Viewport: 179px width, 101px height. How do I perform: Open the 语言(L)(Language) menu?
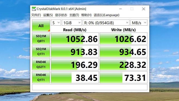coord(107,15)
